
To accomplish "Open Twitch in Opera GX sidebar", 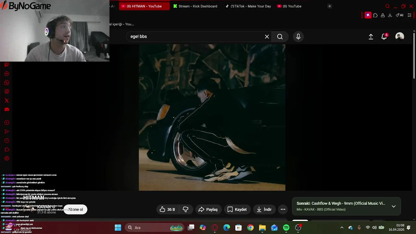I will click(6, 65).
